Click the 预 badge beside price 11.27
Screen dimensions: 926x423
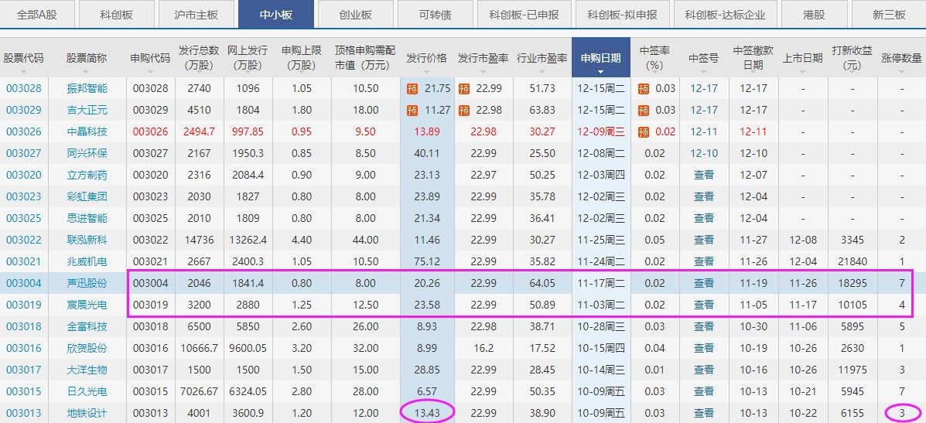pyautogui.click(x=412, y=111)
